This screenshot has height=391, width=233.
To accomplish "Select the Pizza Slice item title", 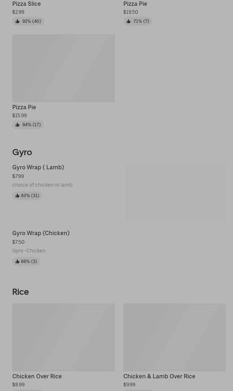I will click(x=26, y=4).
